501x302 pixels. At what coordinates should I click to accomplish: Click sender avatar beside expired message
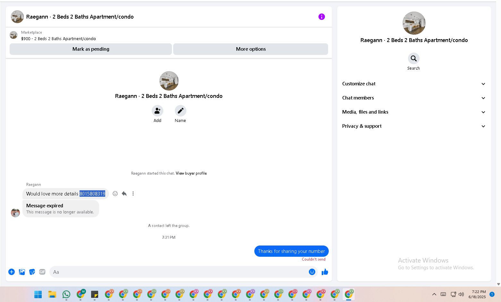[x=15, y=213]
